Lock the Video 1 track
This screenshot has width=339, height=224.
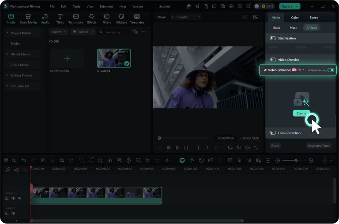pyautogui.click(x=7, y=198)
